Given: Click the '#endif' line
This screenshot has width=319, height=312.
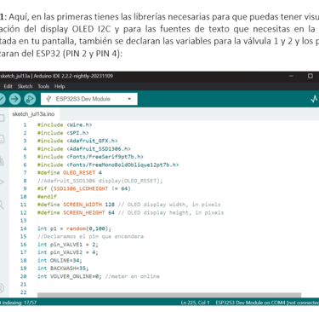Looking at the screenshot, I should 47,196.
